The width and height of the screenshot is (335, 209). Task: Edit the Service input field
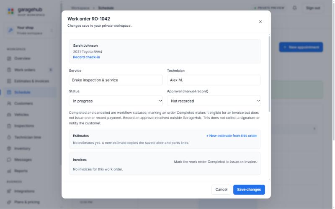click(116, 80)
